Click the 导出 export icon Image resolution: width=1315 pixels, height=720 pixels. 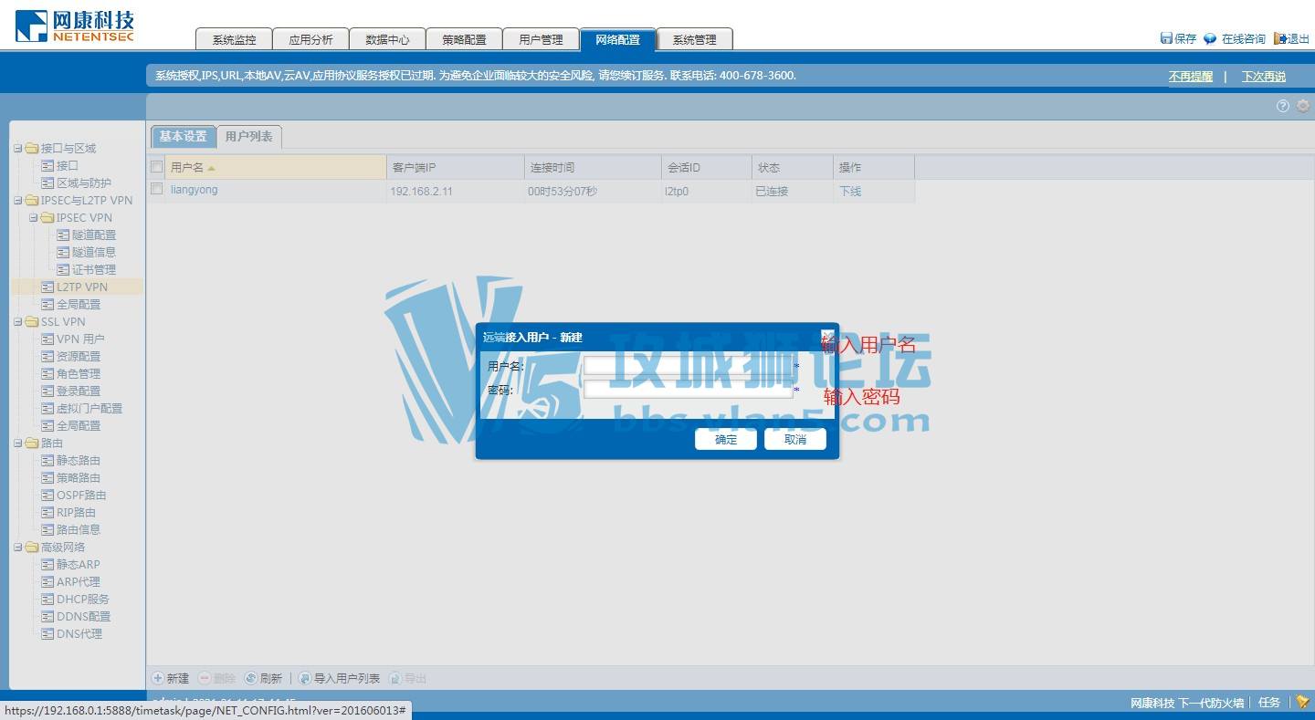point(394,678)
